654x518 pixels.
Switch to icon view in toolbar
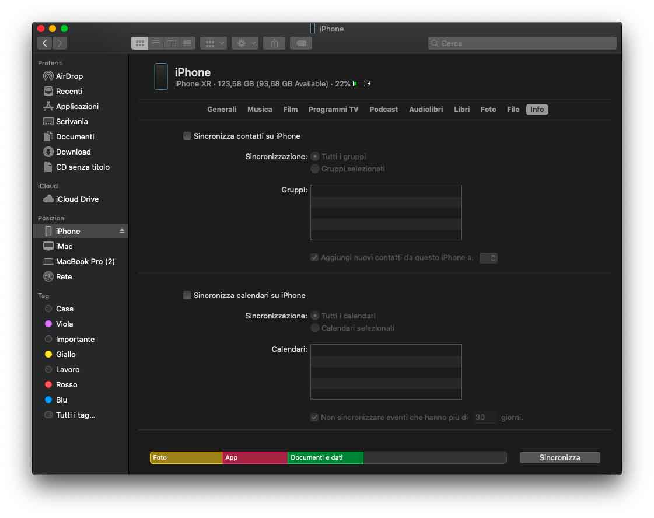point(139,43)
